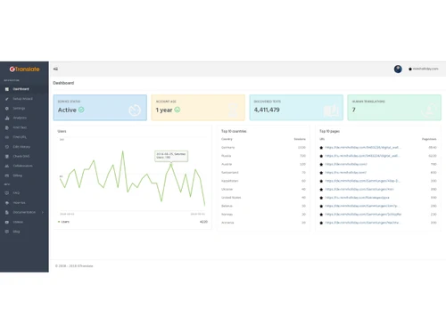Click the green check icon beside Active
446x334 pixels.
[81, 110]
